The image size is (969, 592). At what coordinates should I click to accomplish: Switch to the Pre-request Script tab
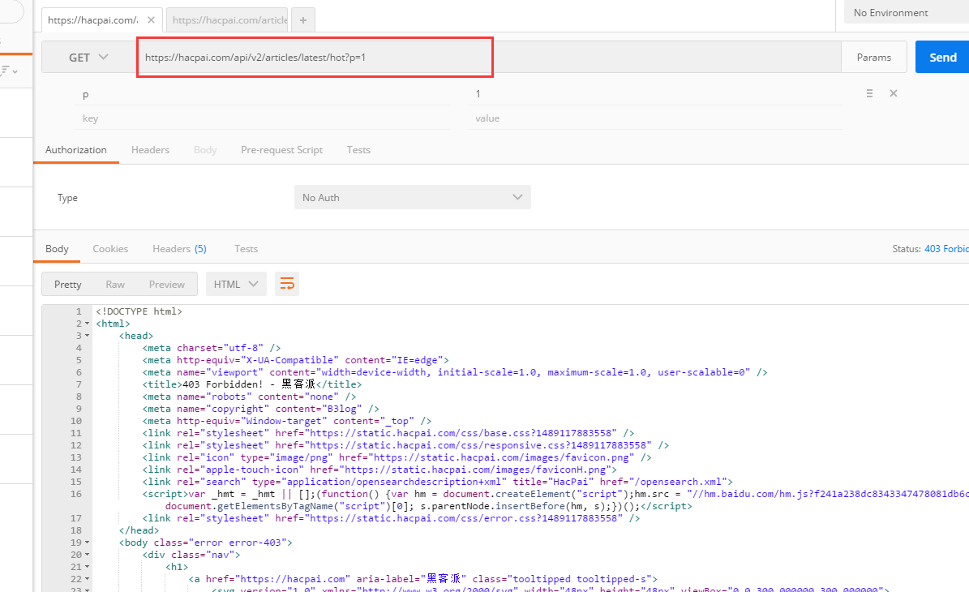(281, 150)
